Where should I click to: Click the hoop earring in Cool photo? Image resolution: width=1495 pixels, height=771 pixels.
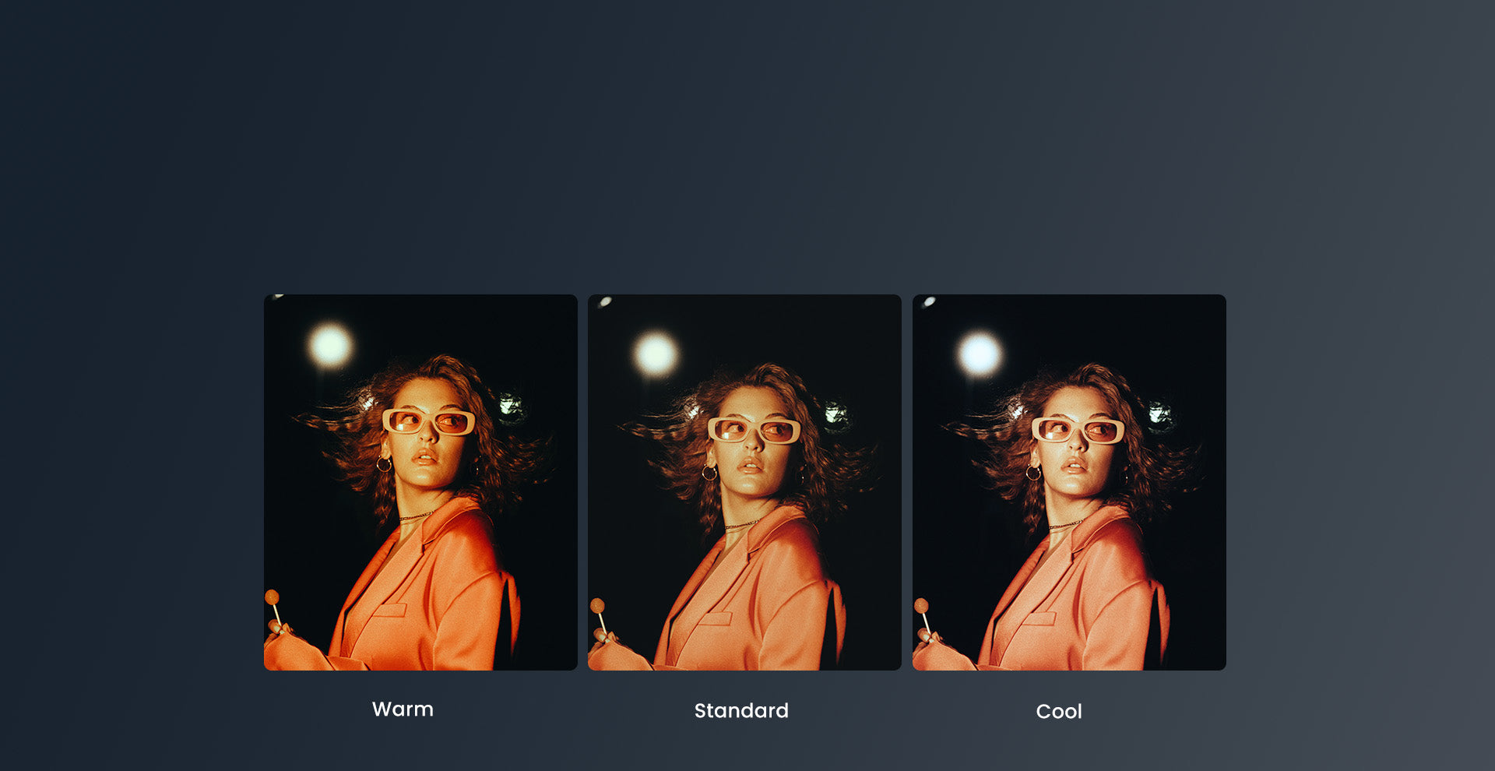[x=1033, y=472]
